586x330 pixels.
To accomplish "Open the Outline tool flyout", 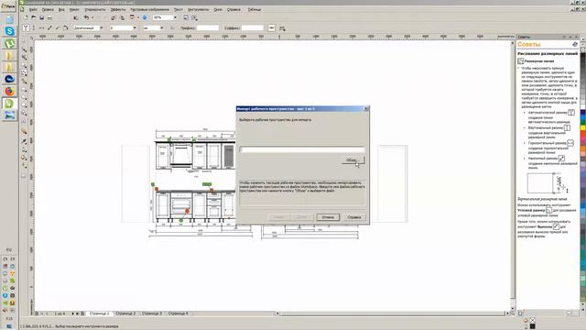I will (25, 149).
